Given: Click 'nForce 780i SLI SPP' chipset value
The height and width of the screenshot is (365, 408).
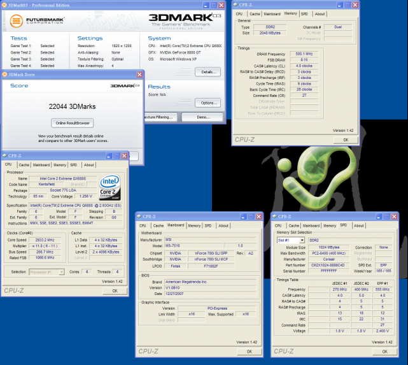Looking at the screenshot, I should tap(211, 254).
